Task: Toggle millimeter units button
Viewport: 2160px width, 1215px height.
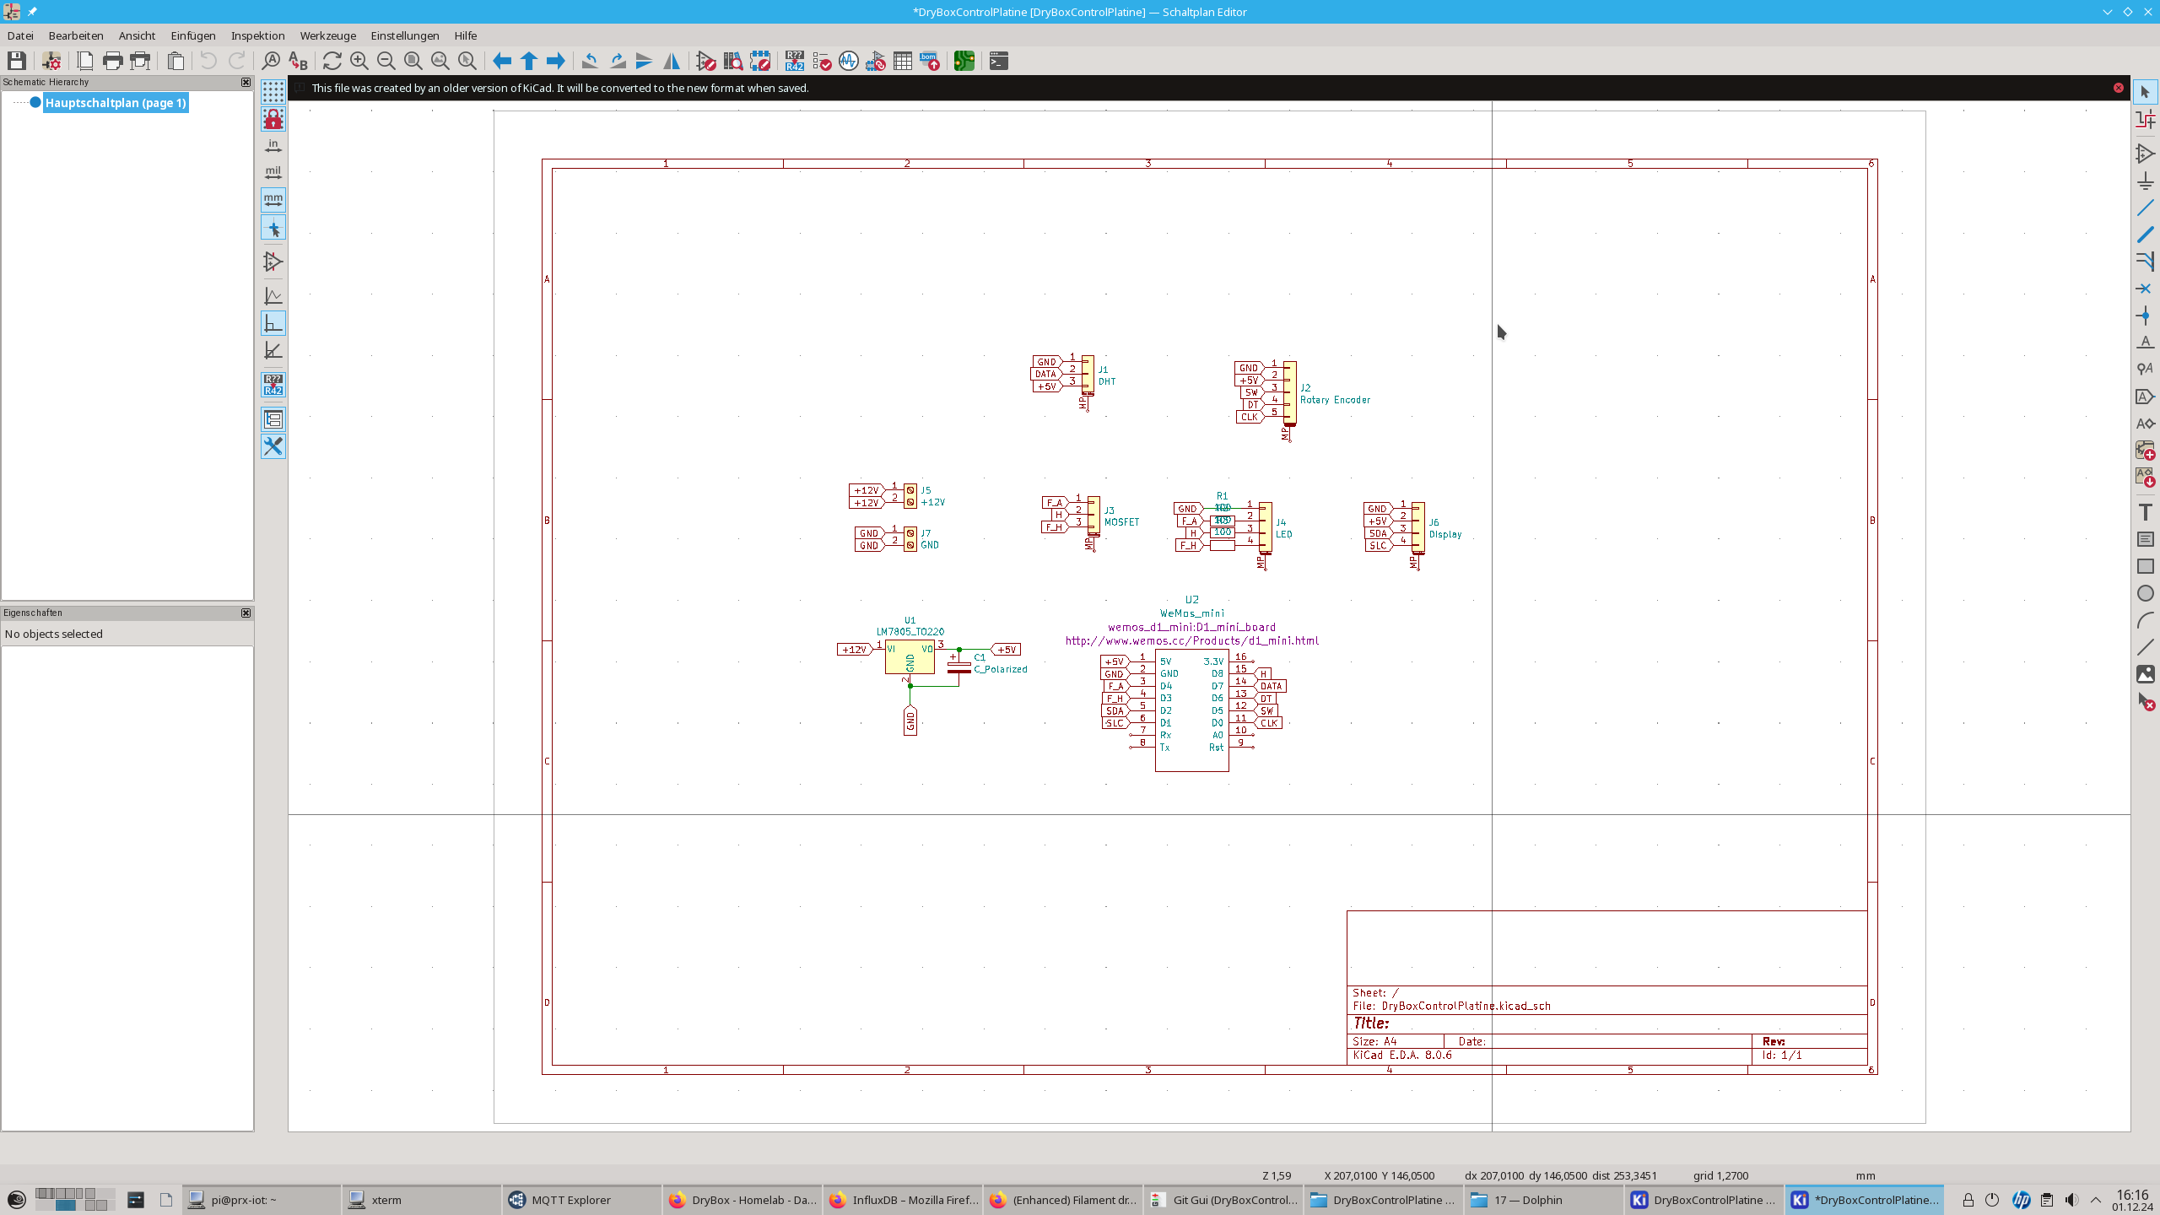Action: (273, 200)
